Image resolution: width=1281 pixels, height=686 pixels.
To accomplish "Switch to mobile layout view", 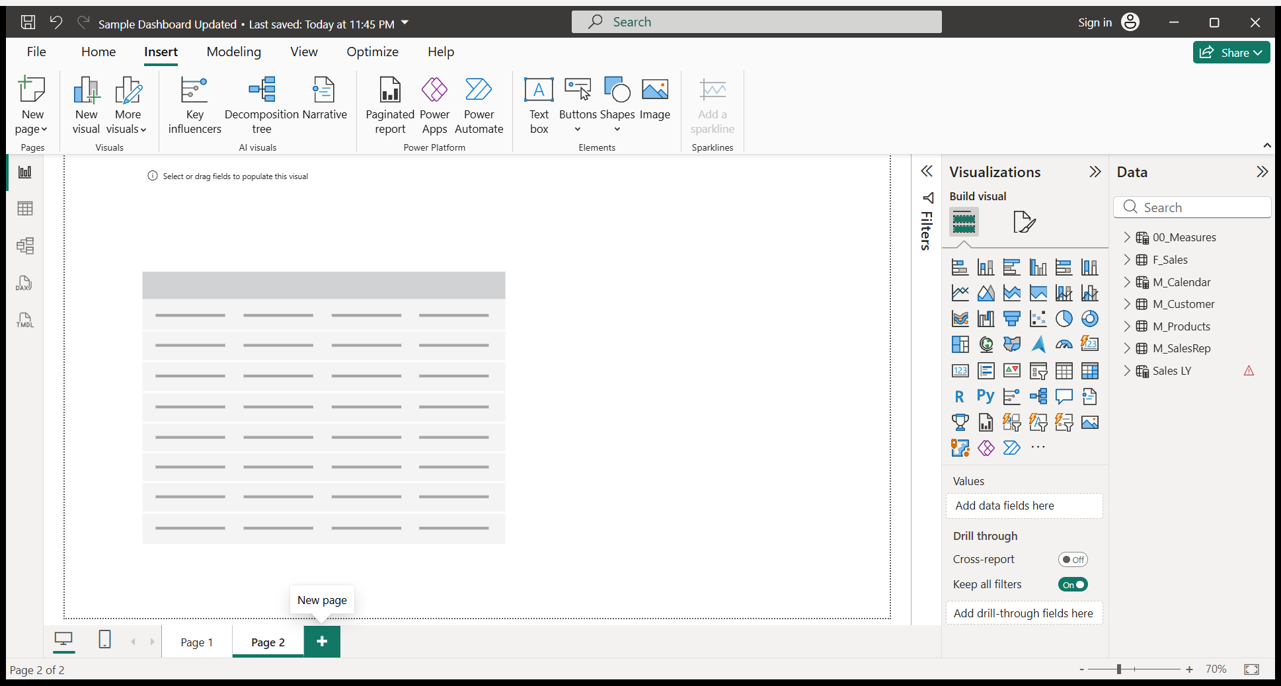I will (104, 640).
